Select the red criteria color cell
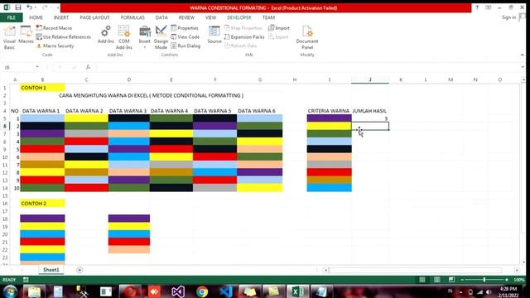Viewport: 530px width, 298px height. [330, 172]
